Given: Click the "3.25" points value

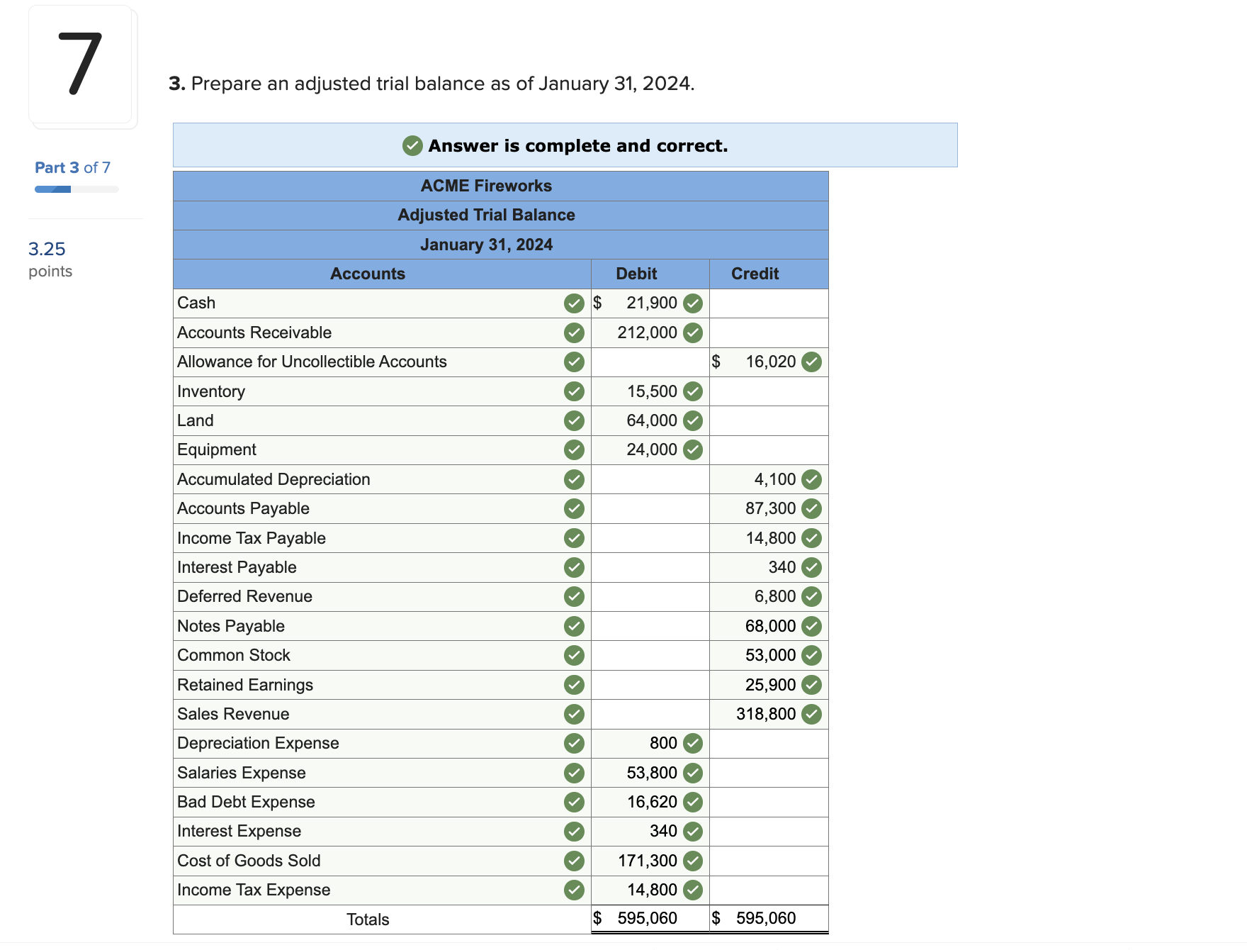Looking at the screenshot, I should click(47, 249).
